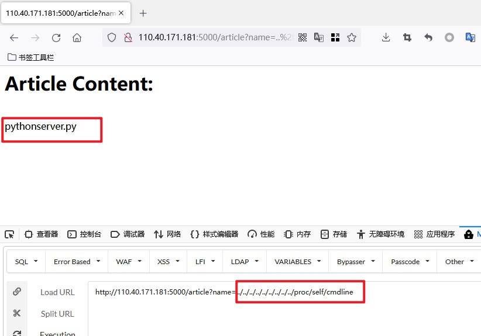Viewport: 481px width, 336px height.
Task: Open the 无障碍环境 accessibility tab
Action: pyautogui.click(x=381, y=234)
